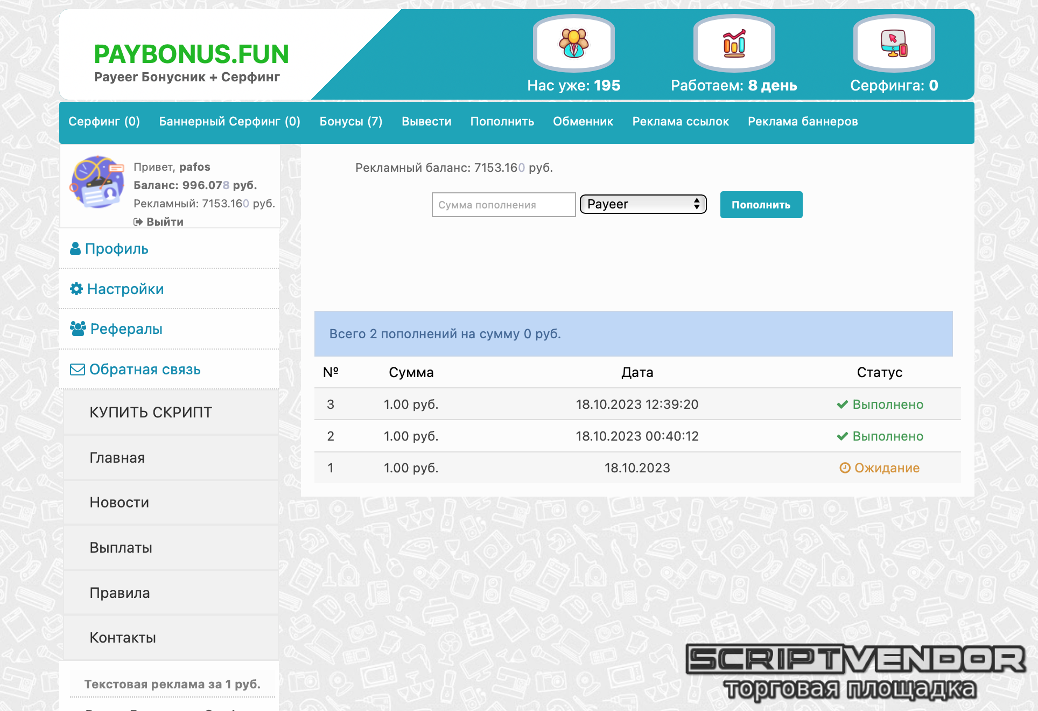
Task: Open Правила in the sidebar
Action: [171, 593]
